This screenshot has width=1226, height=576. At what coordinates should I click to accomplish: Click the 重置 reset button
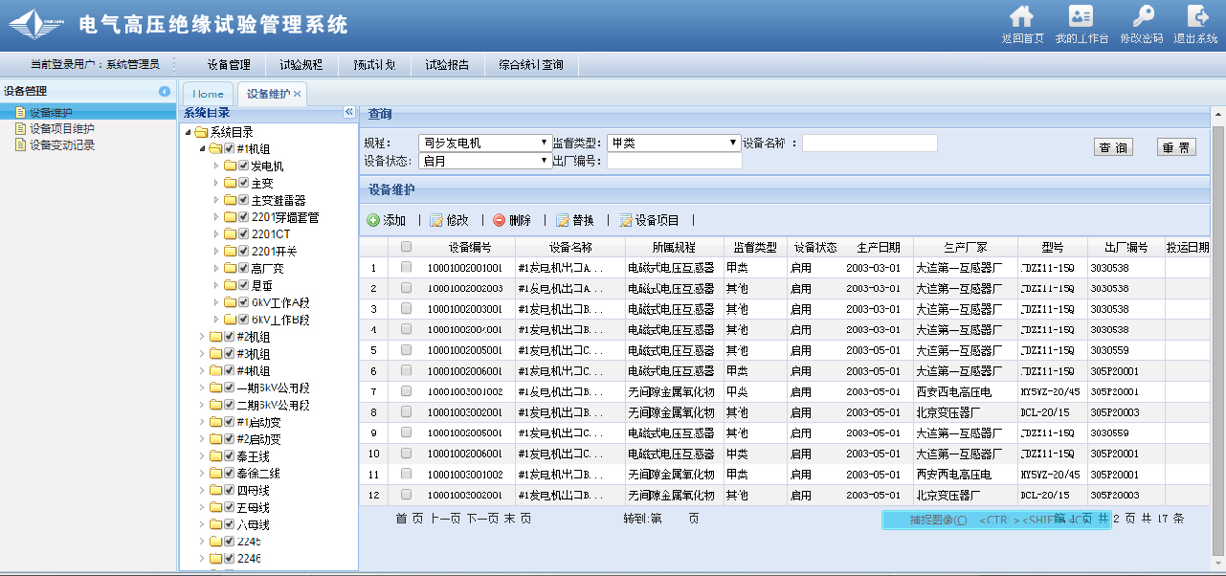[x=1176, y=147]
